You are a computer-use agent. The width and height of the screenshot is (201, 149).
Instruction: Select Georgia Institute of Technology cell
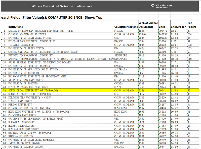(x=61, y=94)
